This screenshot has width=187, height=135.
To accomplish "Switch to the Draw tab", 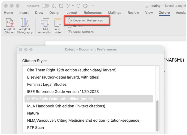I will [39, 13].
